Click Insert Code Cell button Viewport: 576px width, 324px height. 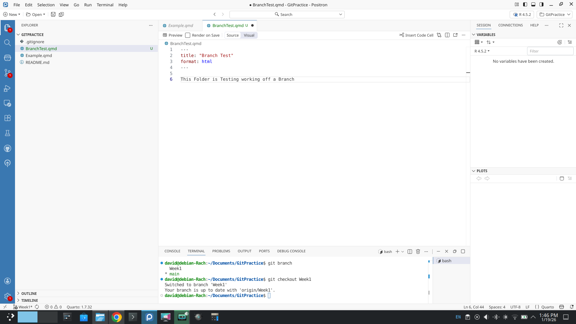(x=416, y=35)
